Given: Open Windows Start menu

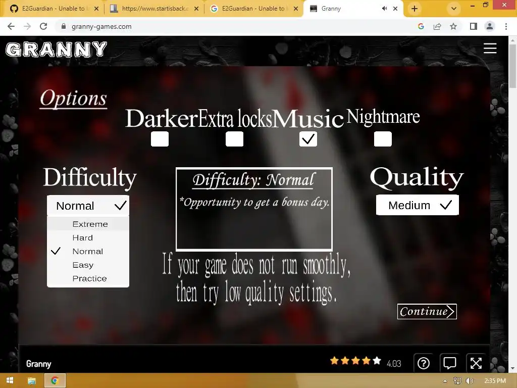Looking at the screenshot, I should (x=10, y=380).
